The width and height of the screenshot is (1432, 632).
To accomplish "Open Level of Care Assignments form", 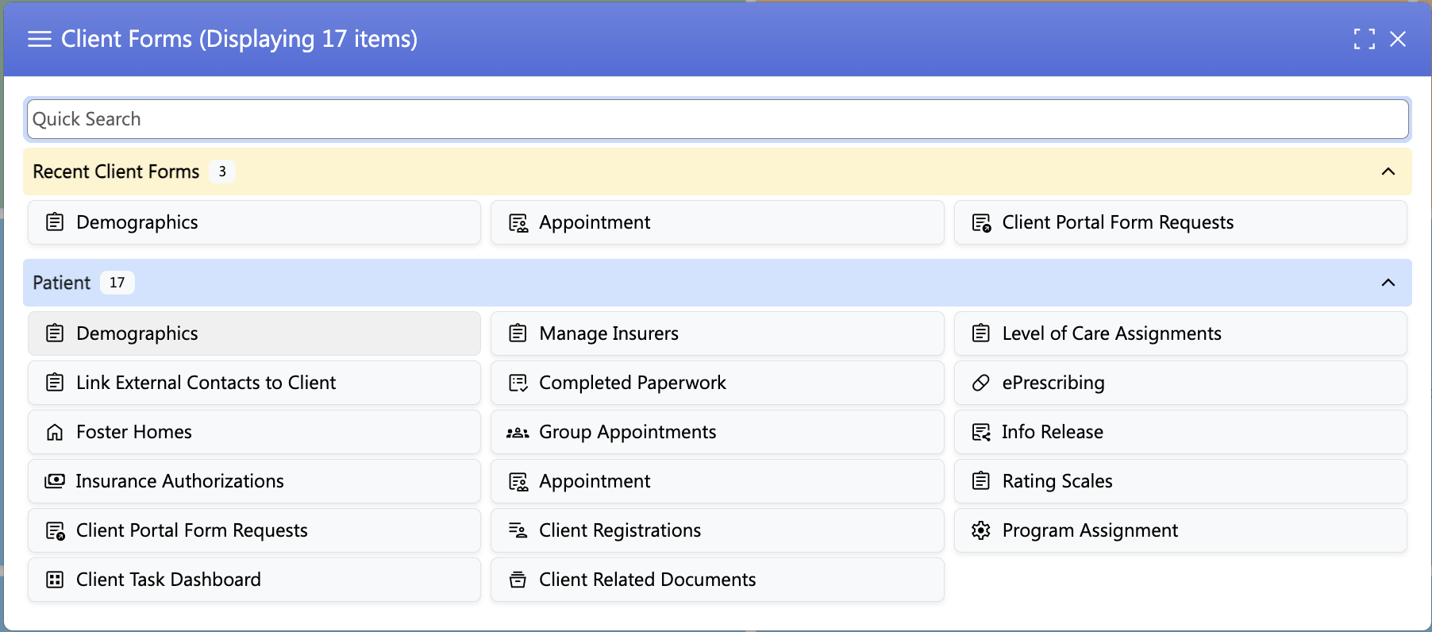I will click(1180, 333).
